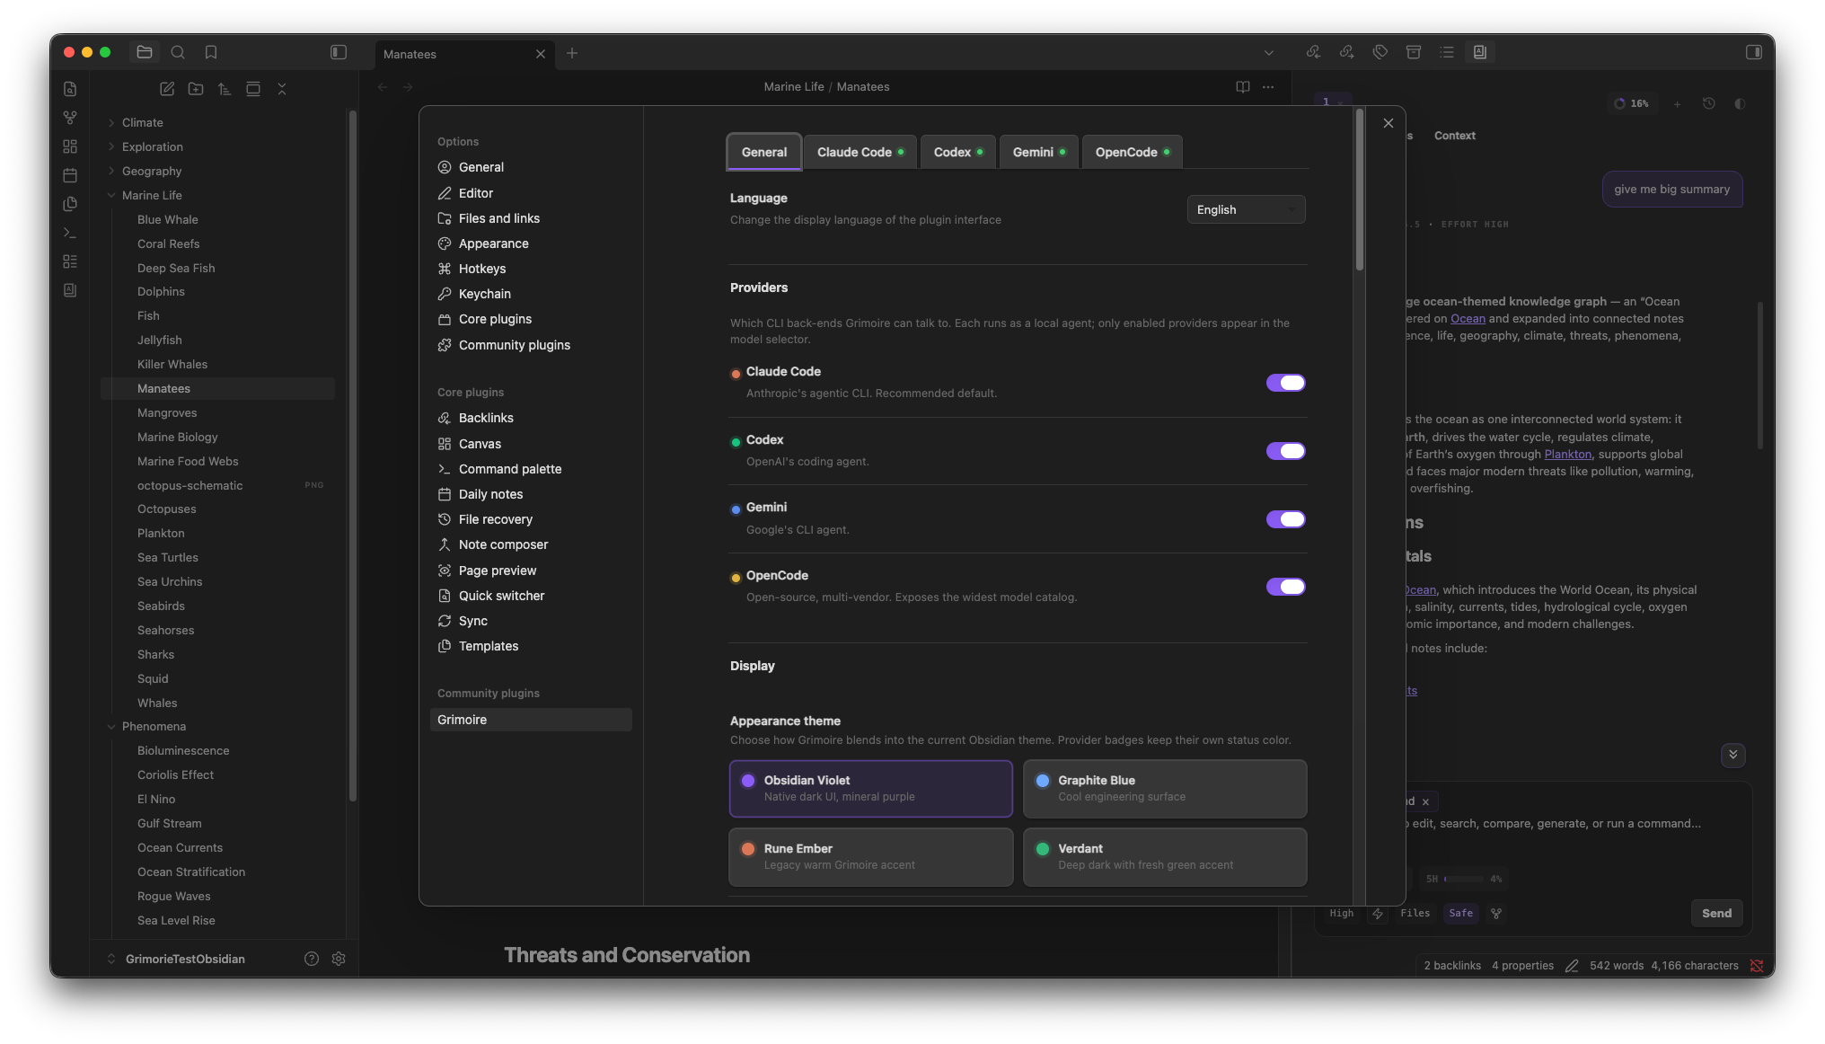Open search via magnifier icon

(178, 52)
